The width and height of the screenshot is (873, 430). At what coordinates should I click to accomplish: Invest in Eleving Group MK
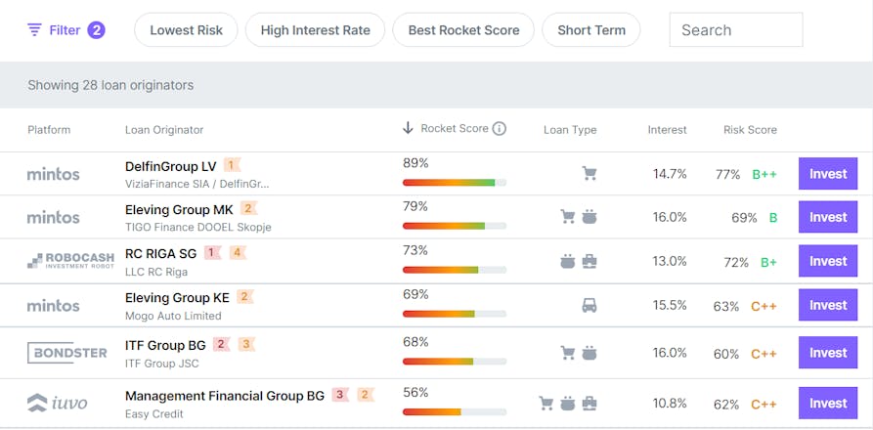coord(828,217)
